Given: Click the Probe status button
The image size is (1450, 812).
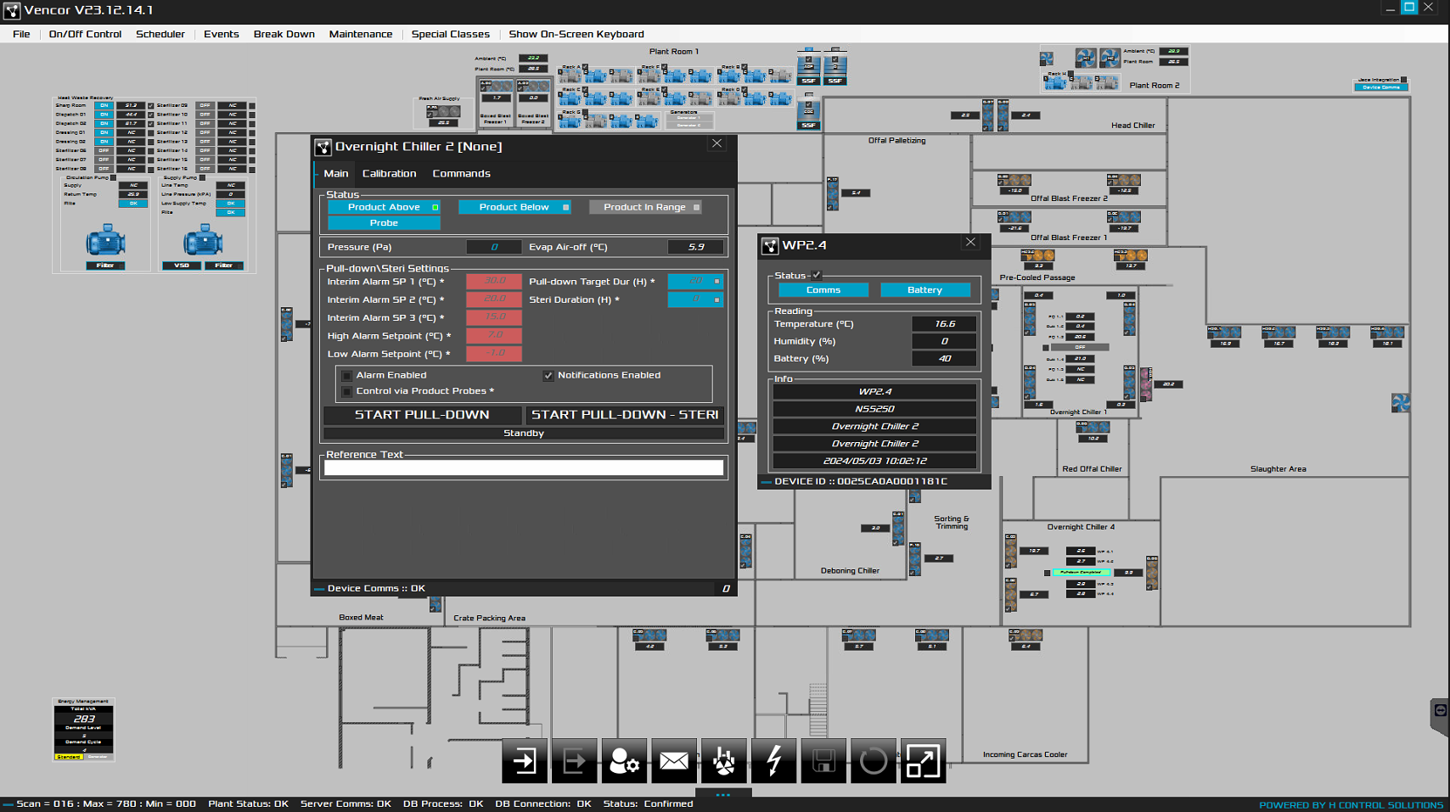Looking at the screenshot, I should pyautogui.click(x=384, y=223).
